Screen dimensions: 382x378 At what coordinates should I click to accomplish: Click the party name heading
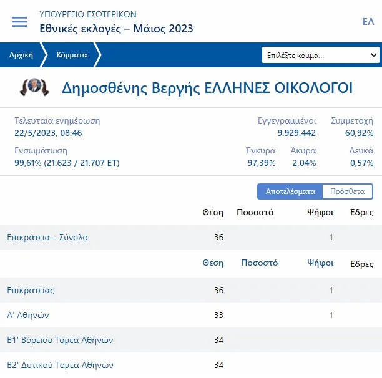click(207, 88)
